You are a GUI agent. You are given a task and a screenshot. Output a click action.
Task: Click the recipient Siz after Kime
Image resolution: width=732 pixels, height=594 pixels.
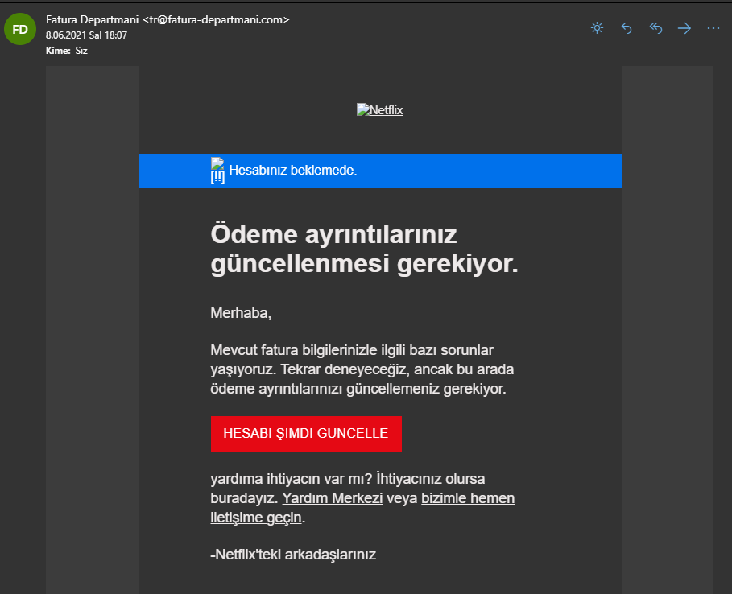(x=81, y=51)
